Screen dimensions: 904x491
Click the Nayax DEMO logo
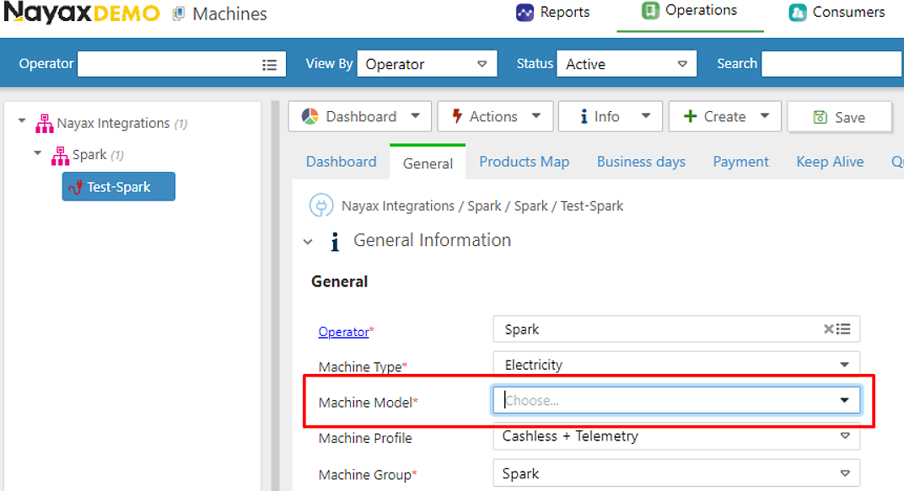[x=82, y=12]
